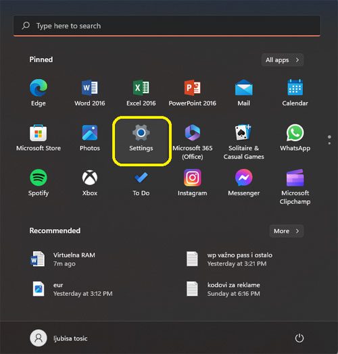The image size is (338, 354).
Task: Open Excel 2016 app
Action: pos(141,93)
